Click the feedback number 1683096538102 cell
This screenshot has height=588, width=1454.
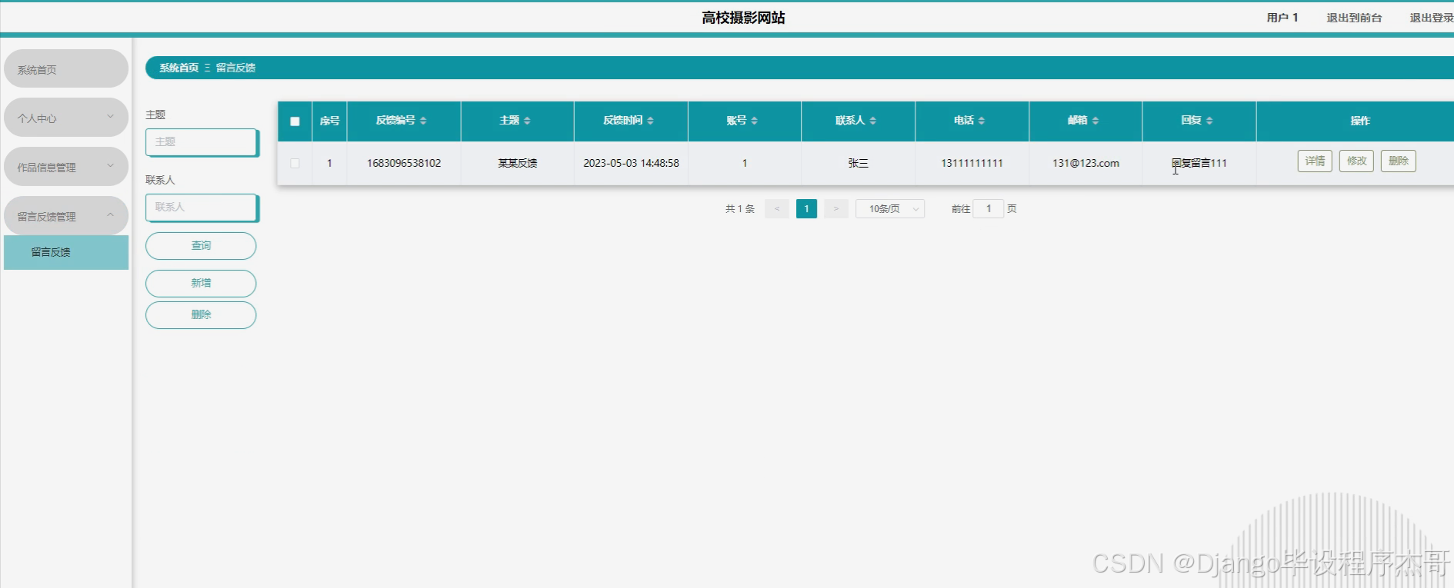coord(404,163)
